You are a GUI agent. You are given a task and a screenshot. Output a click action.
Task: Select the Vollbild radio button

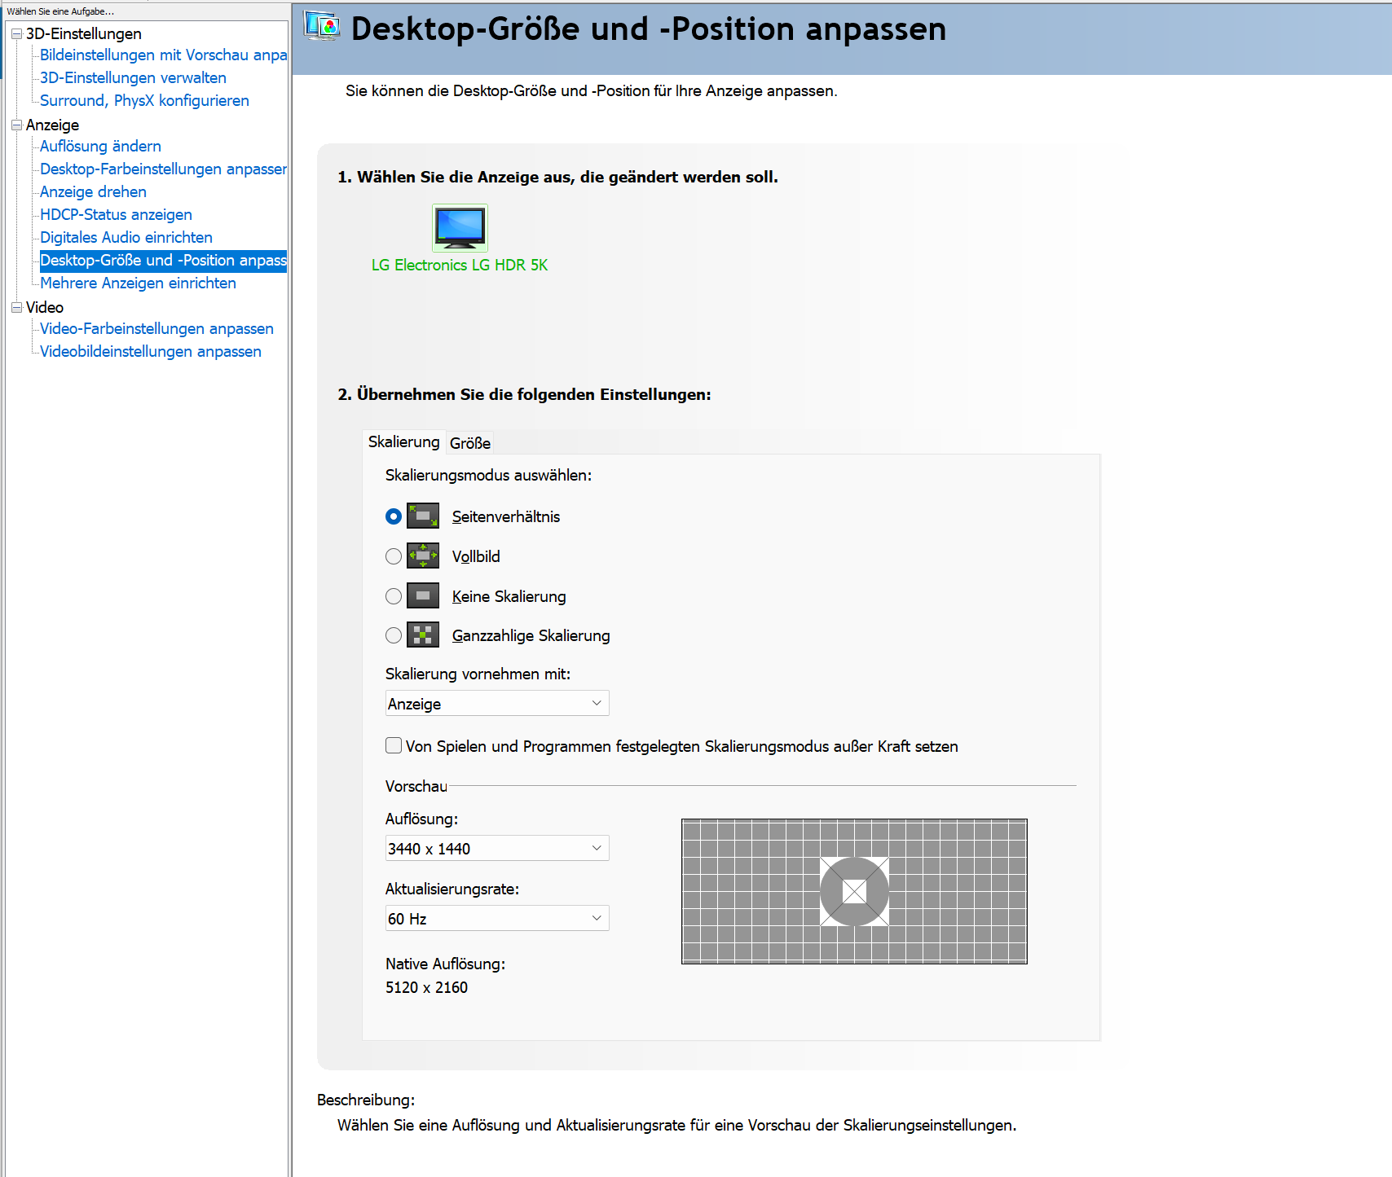394,556
